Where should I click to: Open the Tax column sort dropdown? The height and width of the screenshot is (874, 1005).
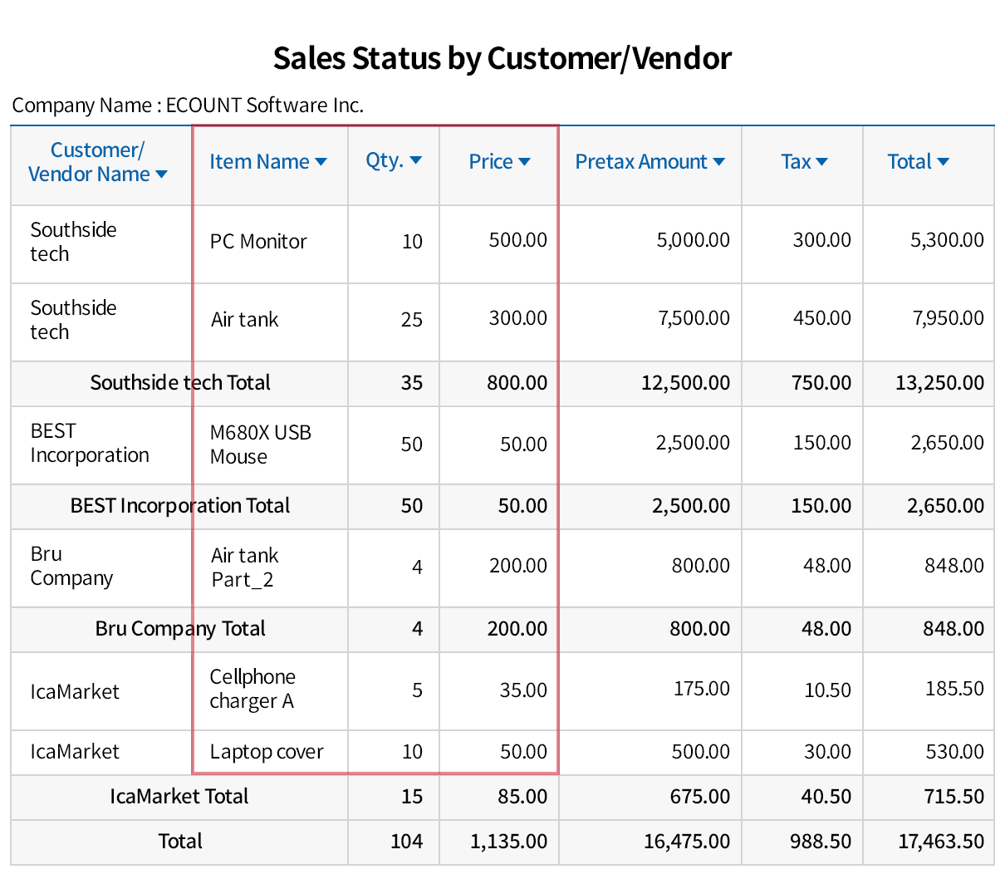[x=821, y=162]
